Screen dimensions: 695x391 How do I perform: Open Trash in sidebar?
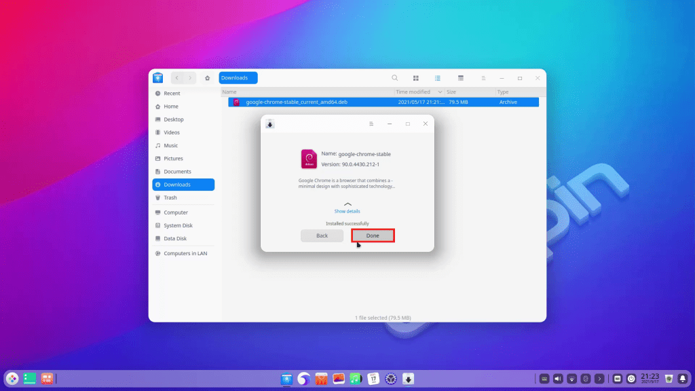[x=183, y=198]
